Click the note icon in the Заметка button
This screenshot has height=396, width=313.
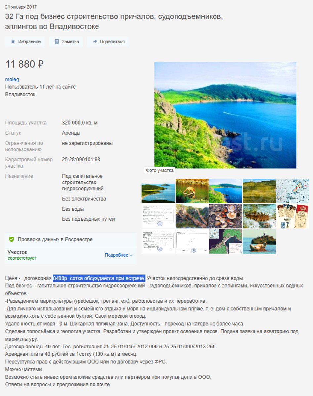point(57,42)
